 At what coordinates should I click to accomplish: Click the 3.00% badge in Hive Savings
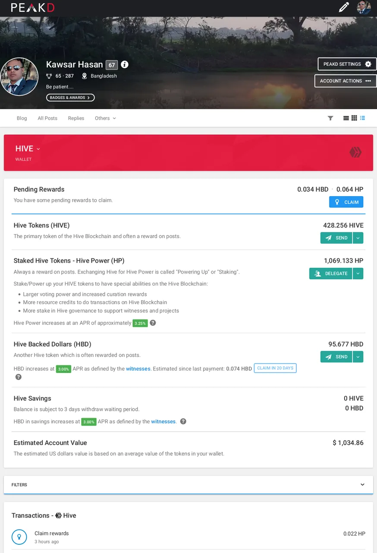point(89,422)
